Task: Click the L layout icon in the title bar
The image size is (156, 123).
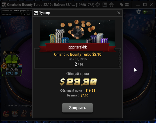Action: [x=105, y=5]
